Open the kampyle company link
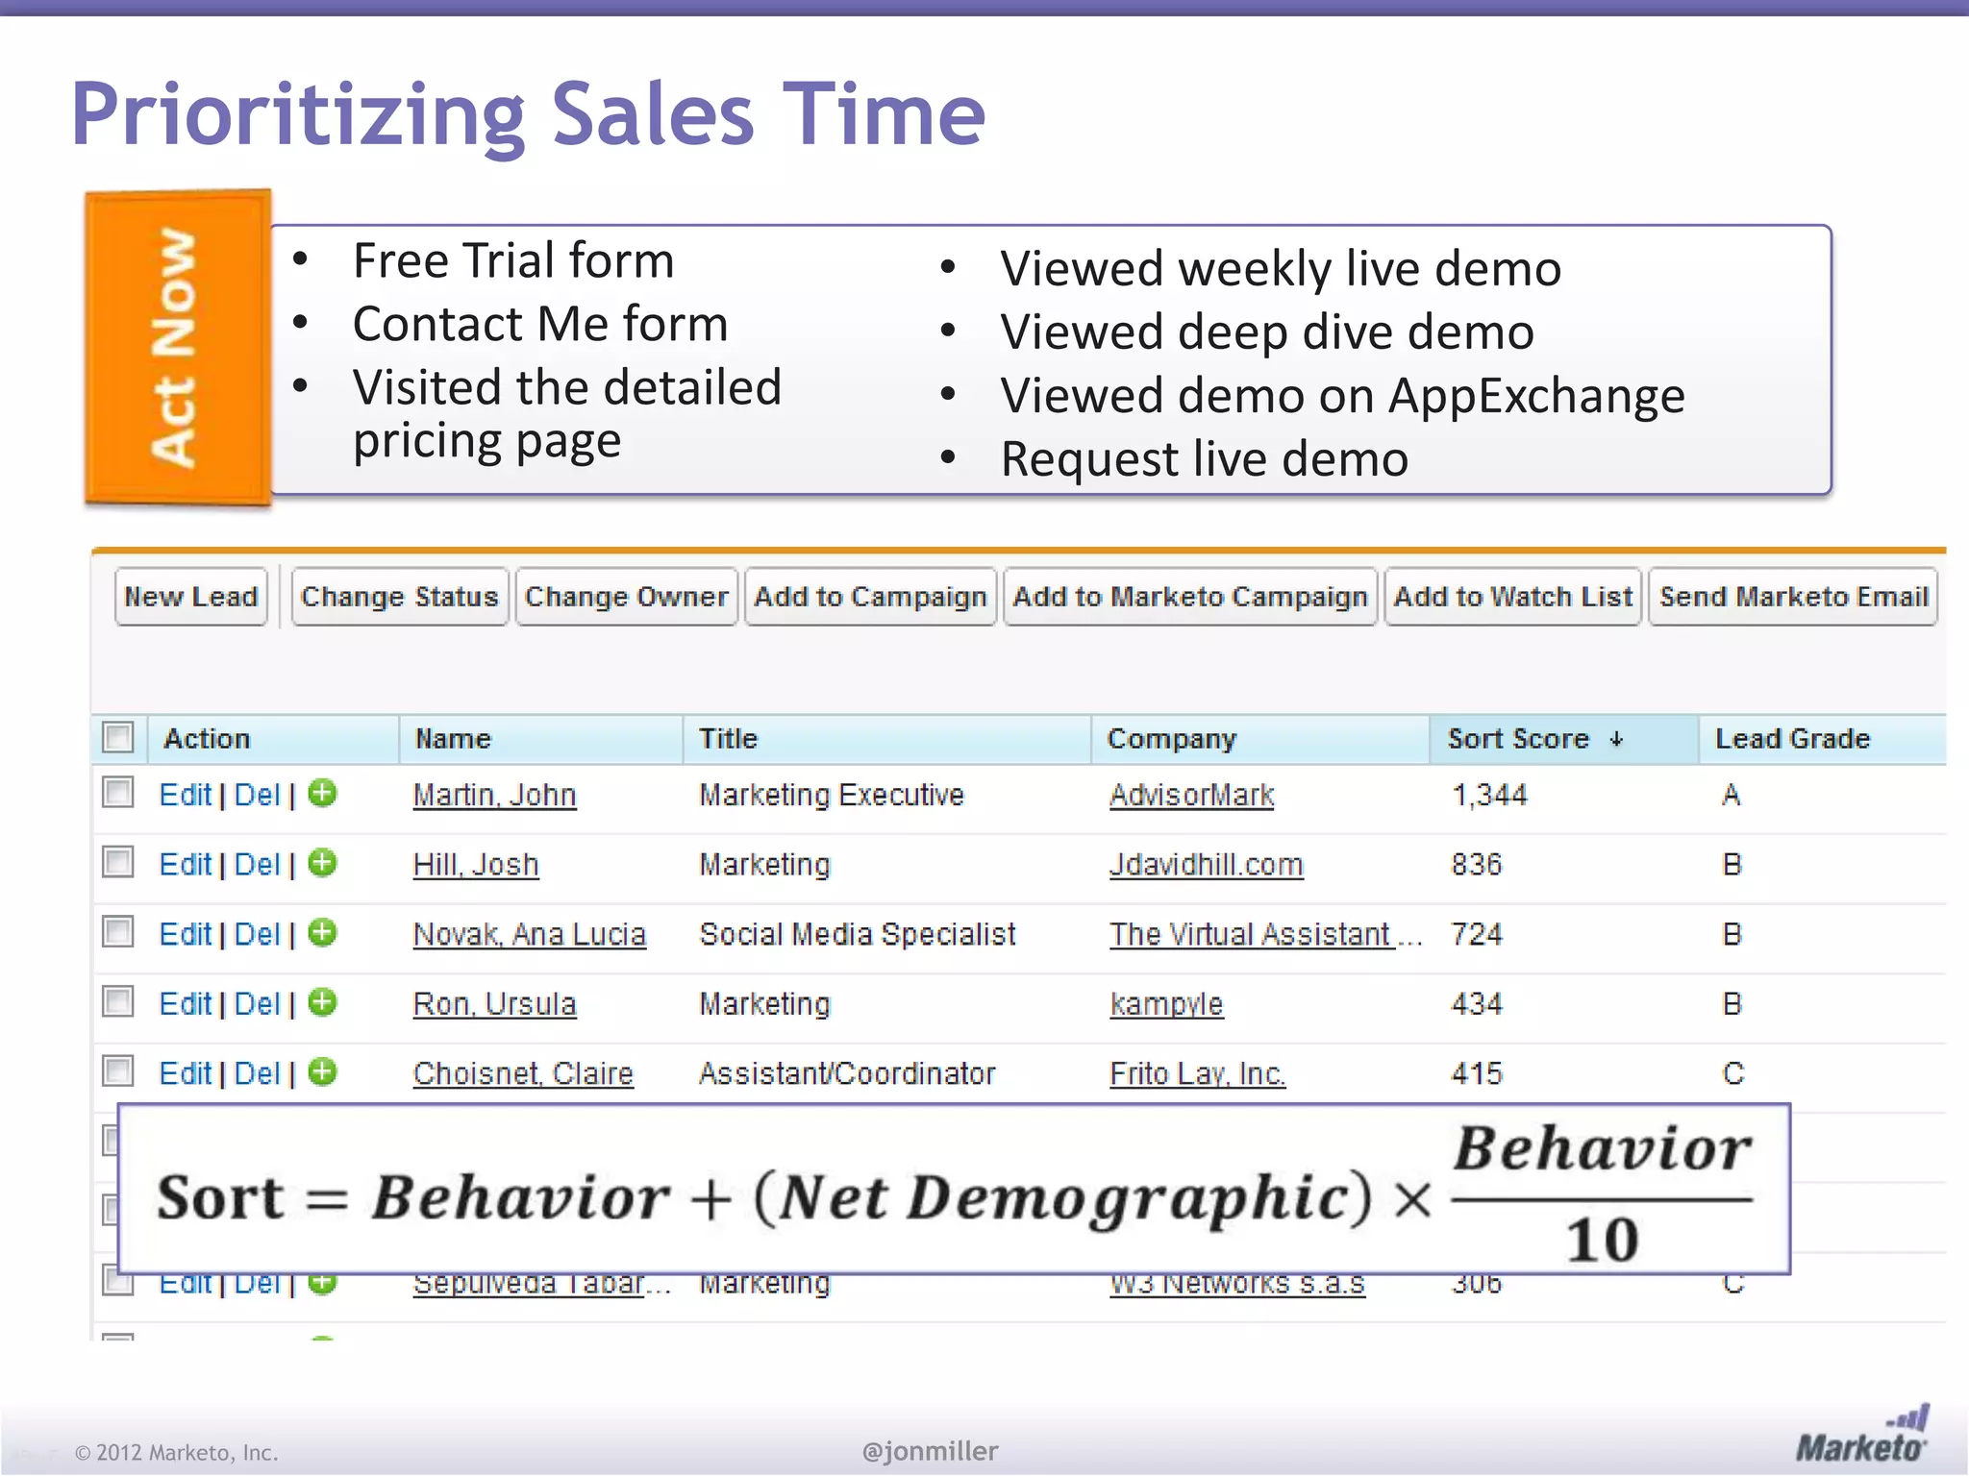Image resolution: width=1969 pixels, height=1476 pixels. coord(1166,1004)
